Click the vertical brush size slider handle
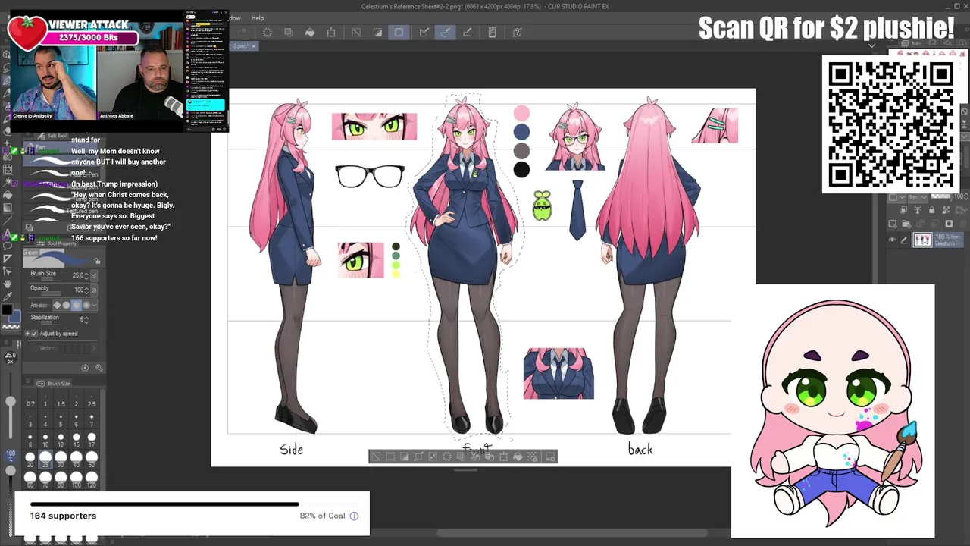The width and height of the screenshot is (970, 546). coord(11,403)
